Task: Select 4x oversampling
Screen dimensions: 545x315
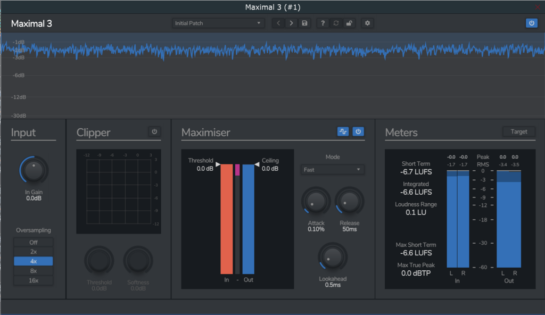Action: click(34, 261)
